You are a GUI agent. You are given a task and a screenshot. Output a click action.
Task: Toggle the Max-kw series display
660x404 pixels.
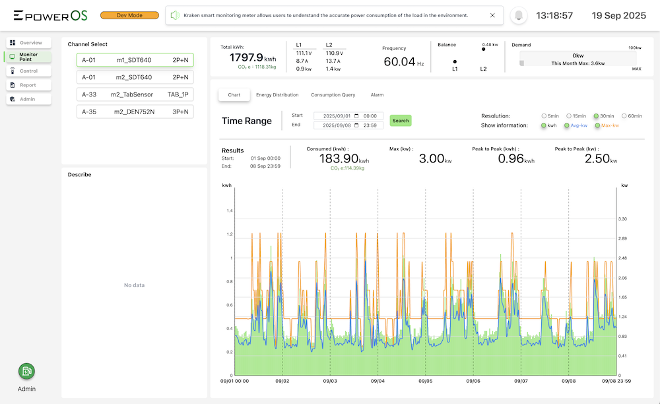[597, 125]
